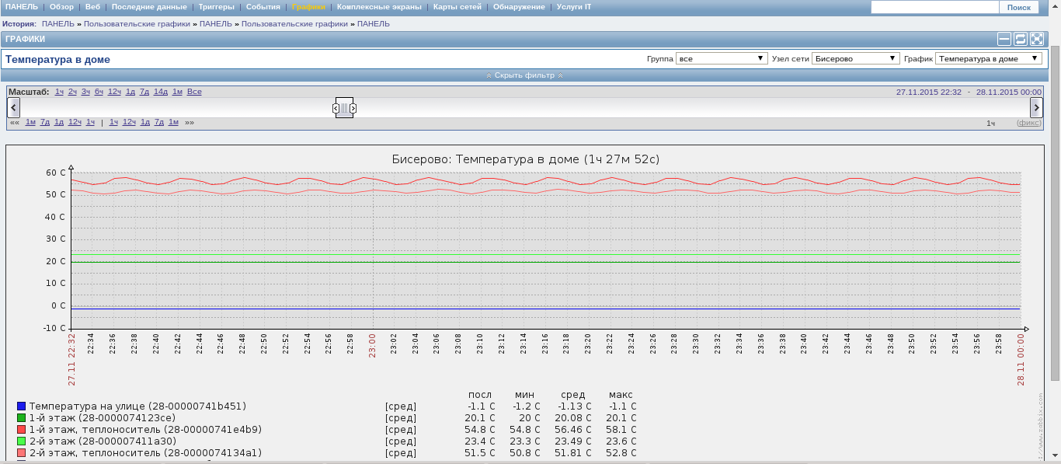Viewport: 1061px width, 464px height.
Task: Select the highlighted Графики menu item
Action: click(308, 7)
